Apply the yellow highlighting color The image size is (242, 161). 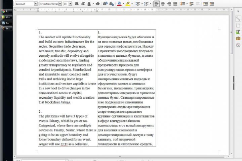(x=128, y=4)
